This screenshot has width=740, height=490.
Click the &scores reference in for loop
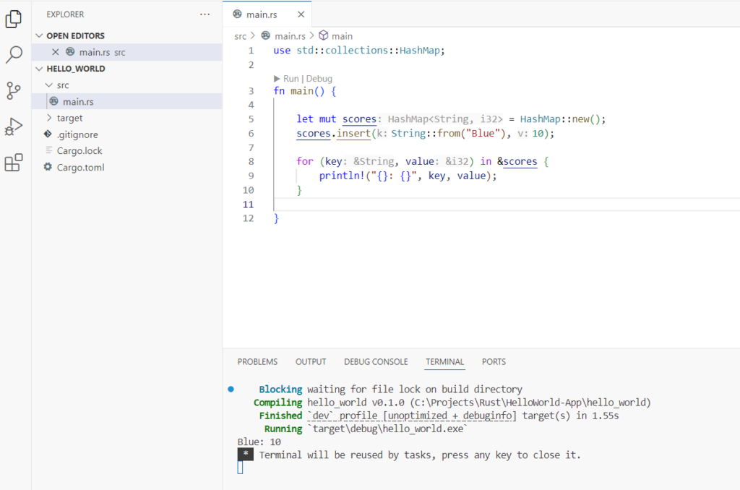[x=517, y=161]
